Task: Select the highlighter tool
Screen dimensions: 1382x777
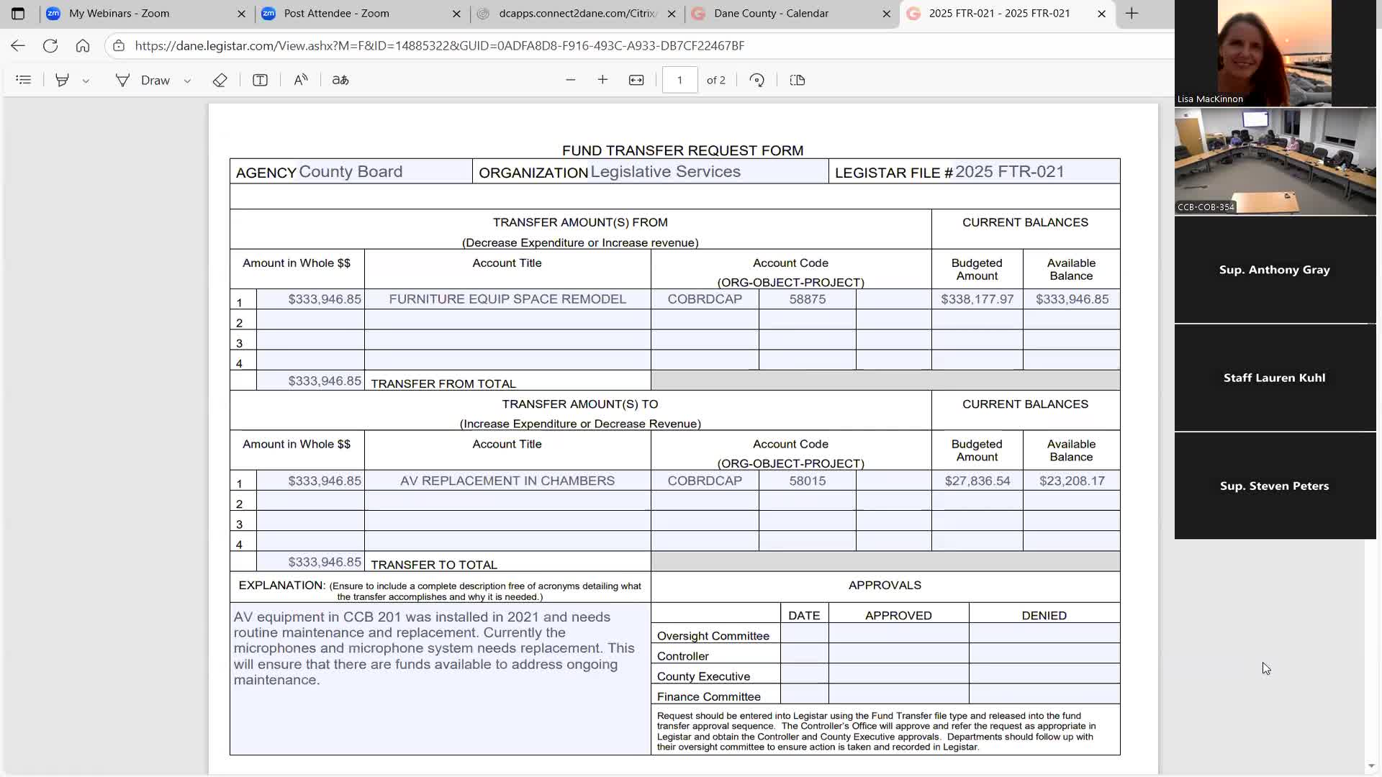Action: (63, 80)
